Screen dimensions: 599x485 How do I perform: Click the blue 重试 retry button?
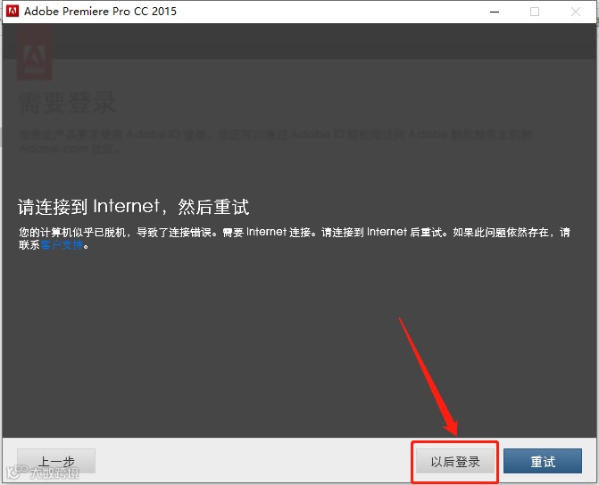pos(543,461)
